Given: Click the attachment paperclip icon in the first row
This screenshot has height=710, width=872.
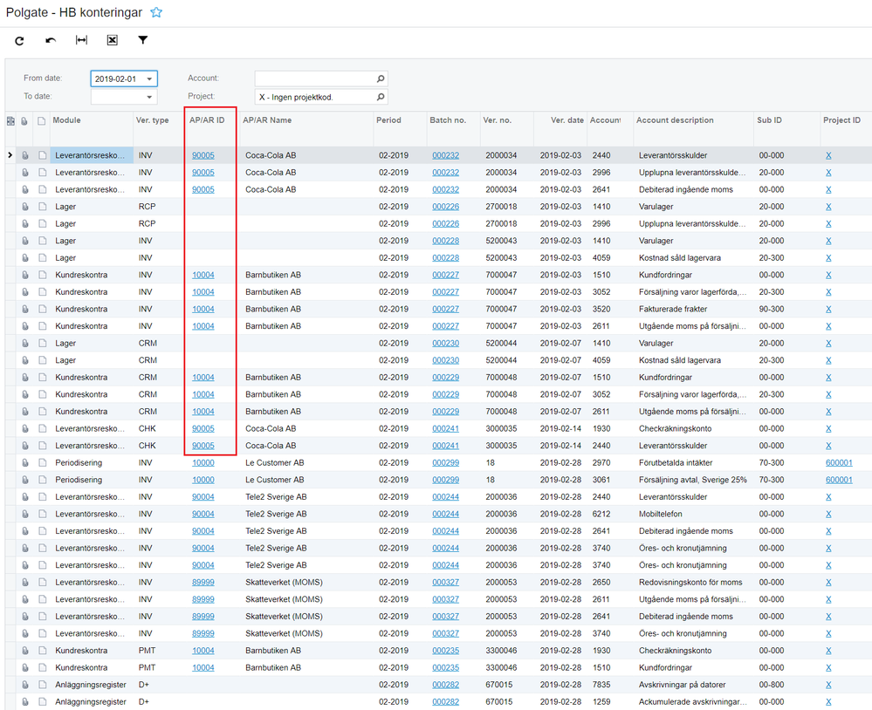Looking at the screenshot, I should [x=25, y=155].
